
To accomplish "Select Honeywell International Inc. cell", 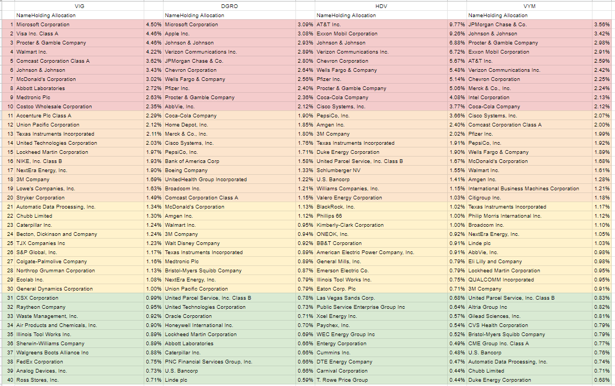I will (x=229, y=325).
